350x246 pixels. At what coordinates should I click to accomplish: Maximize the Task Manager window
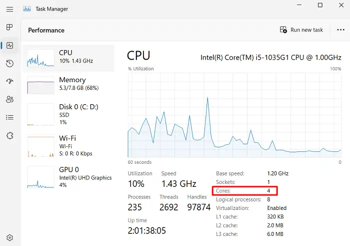pos(320,6)
